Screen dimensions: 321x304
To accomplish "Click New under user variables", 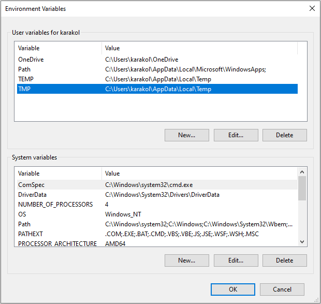I will (187, 135).
